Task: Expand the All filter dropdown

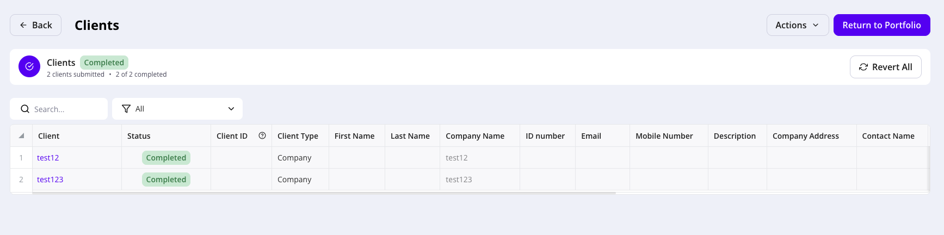Action: tap(177, 109)
